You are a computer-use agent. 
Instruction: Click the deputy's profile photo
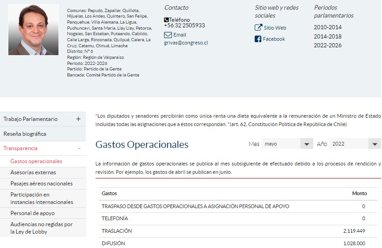33,30
